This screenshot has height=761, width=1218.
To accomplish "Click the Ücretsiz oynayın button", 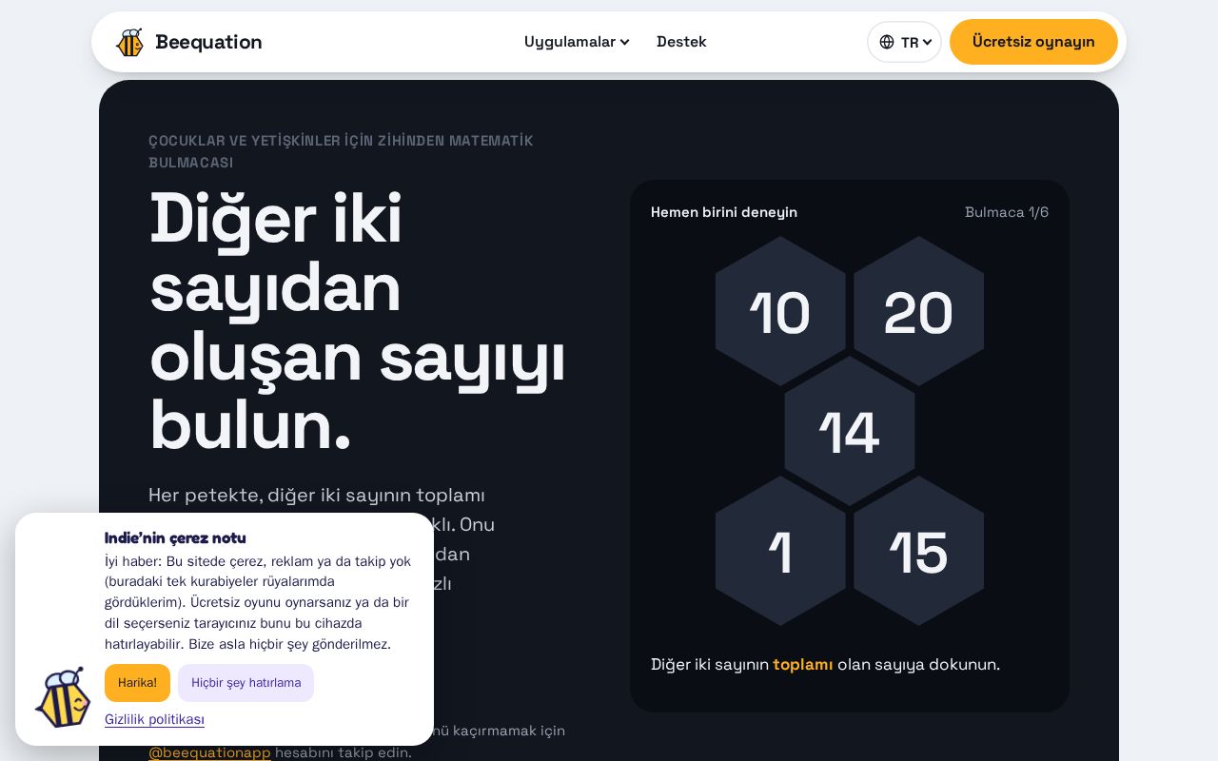I will coord(1033,42).
